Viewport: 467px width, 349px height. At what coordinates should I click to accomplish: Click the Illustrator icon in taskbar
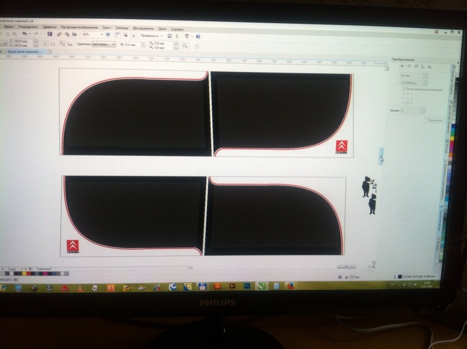point(218,286)
